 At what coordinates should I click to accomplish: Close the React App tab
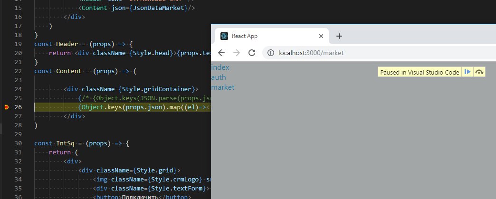(x=321, y=36)
